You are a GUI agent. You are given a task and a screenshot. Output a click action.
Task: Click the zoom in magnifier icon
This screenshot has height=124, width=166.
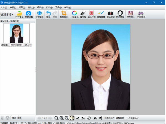(61, 118)
